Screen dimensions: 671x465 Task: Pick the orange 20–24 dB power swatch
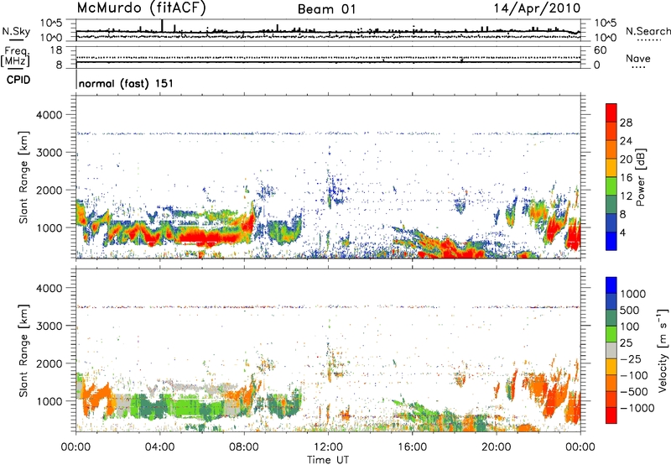(x=611, y=149)
